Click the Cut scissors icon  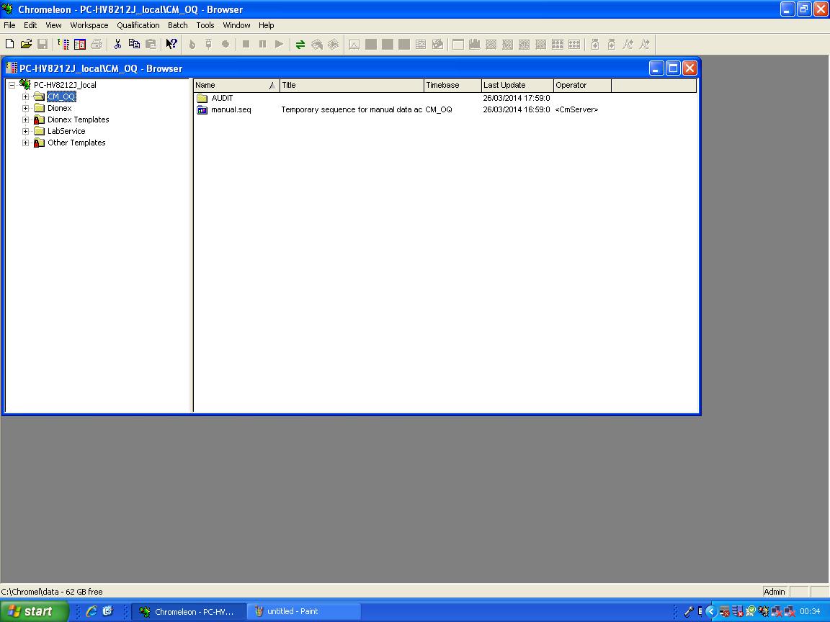[x=117, y=45]
